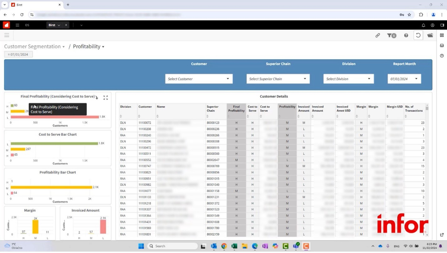Open Excel from the taskbar

click(234, 246)
